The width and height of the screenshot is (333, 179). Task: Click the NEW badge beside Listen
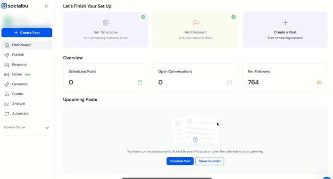(x=28, y=74)
